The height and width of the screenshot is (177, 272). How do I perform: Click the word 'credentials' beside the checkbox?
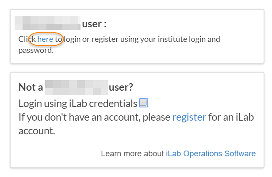(x=115, y=103)
